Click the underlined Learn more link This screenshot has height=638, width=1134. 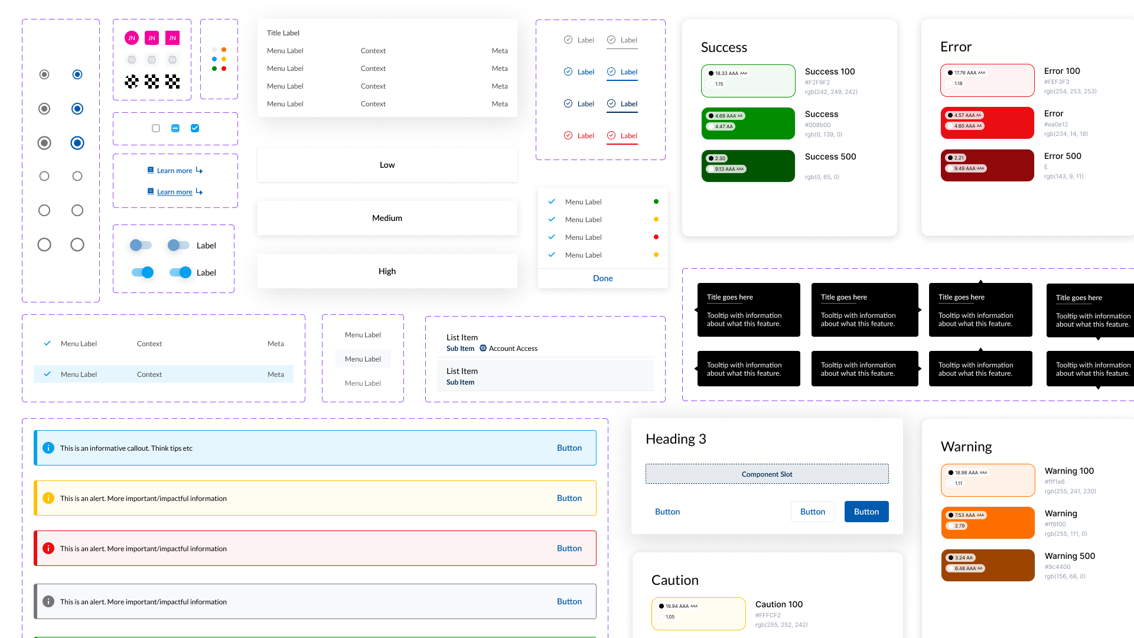[174, 192]
